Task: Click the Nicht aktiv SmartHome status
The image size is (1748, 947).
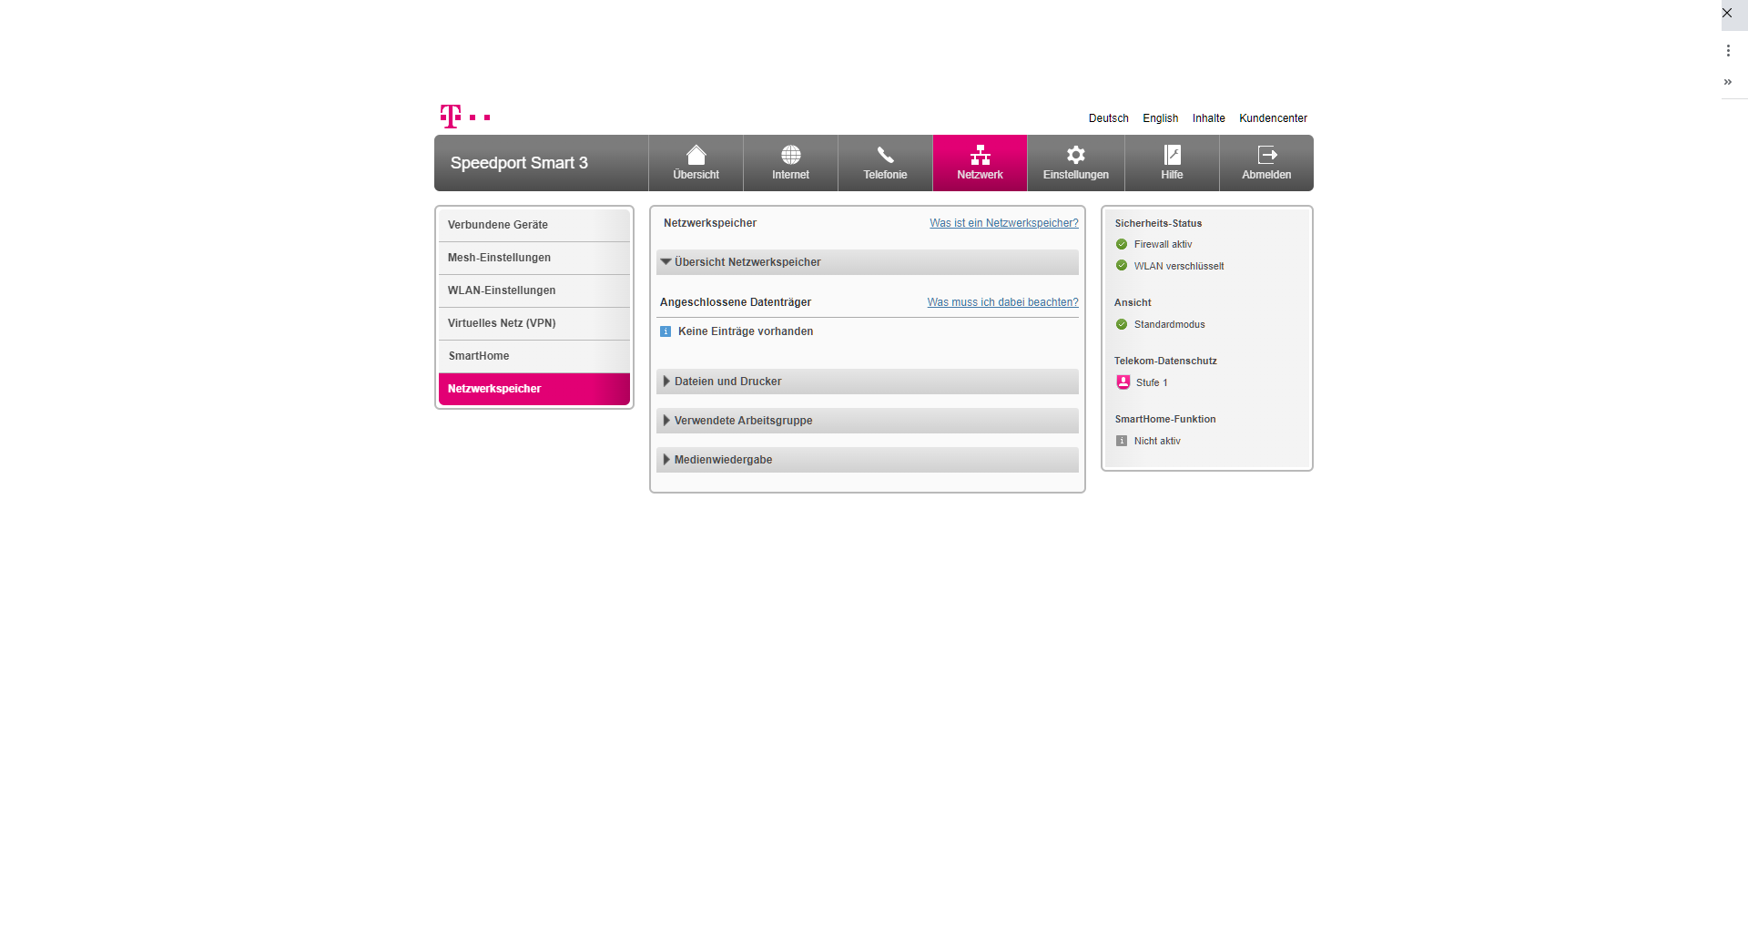Action: (x=1157, y=441)
